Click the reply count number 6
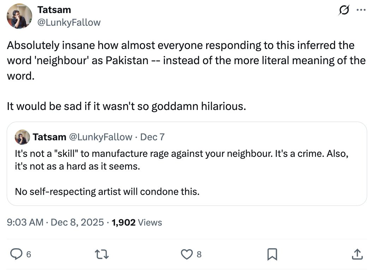Screen dimensions: 376x270 28,254
